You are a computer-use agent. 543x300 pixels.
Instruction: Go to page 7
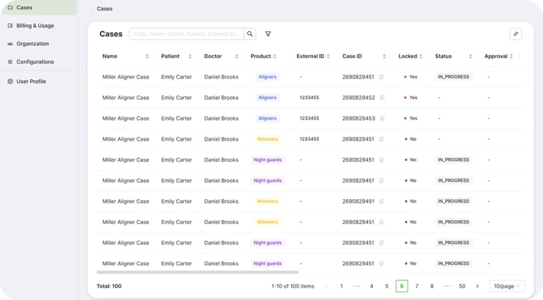(417, 286)
